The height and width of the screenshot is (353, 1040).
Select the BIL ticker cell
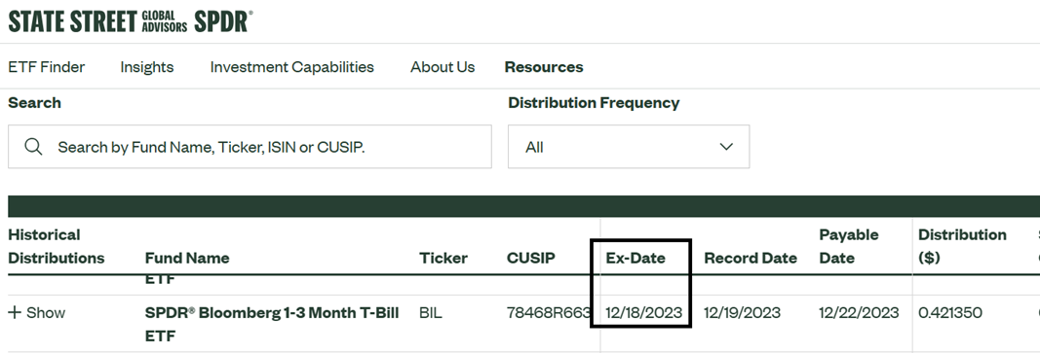tap(430, 312)
